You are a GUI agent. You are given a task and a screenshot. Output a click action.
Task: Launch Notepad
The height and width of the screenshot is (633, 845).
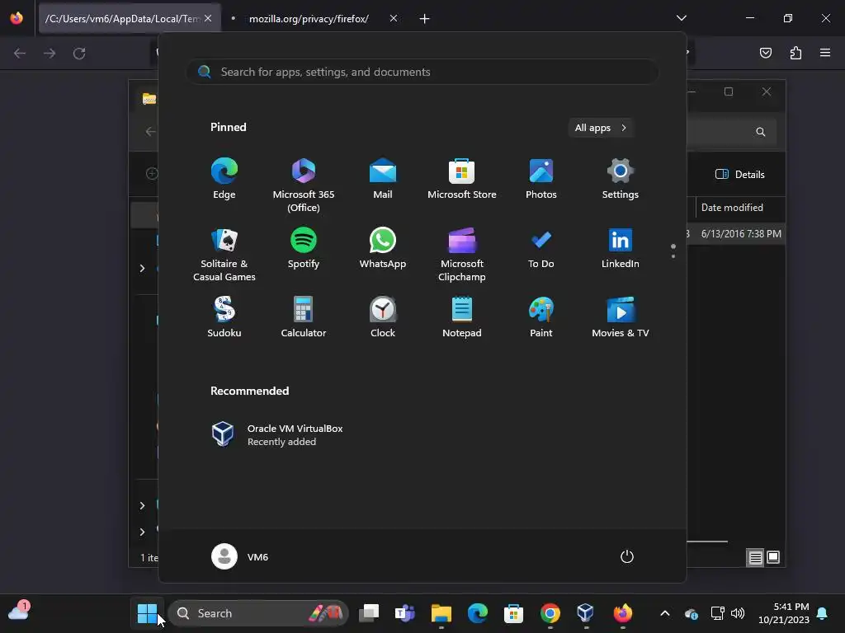click(462, 317)
